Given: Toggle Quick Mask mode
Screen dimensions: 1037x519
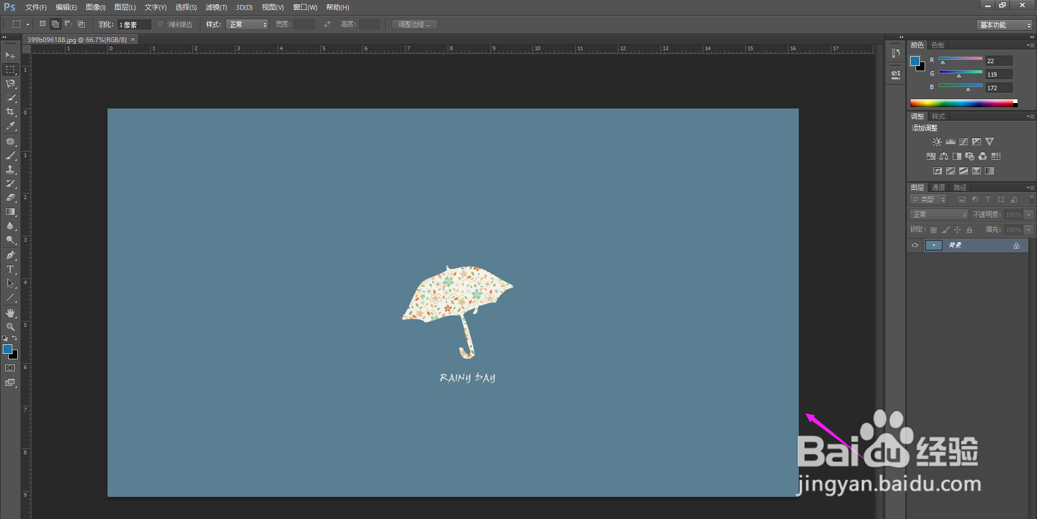Looking at the screenshot, I should 10,368.
